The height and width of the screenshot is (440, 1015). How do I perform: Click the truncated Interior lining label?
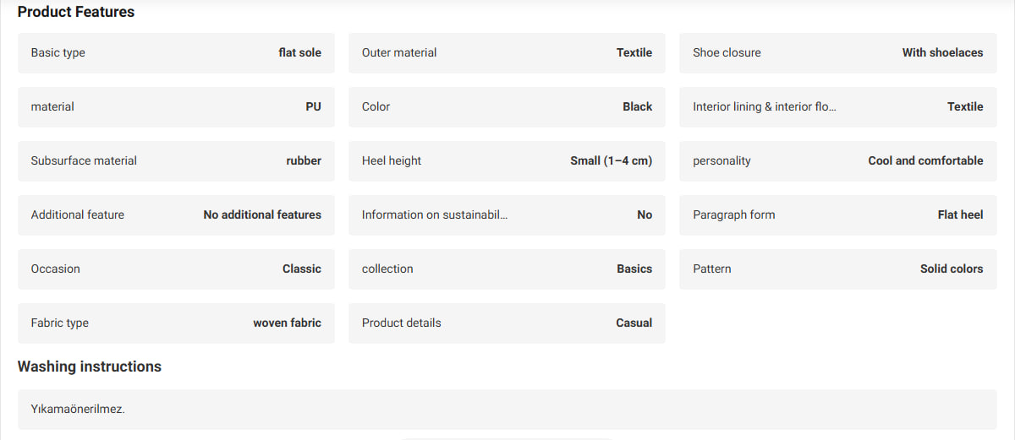click(764, 106)
